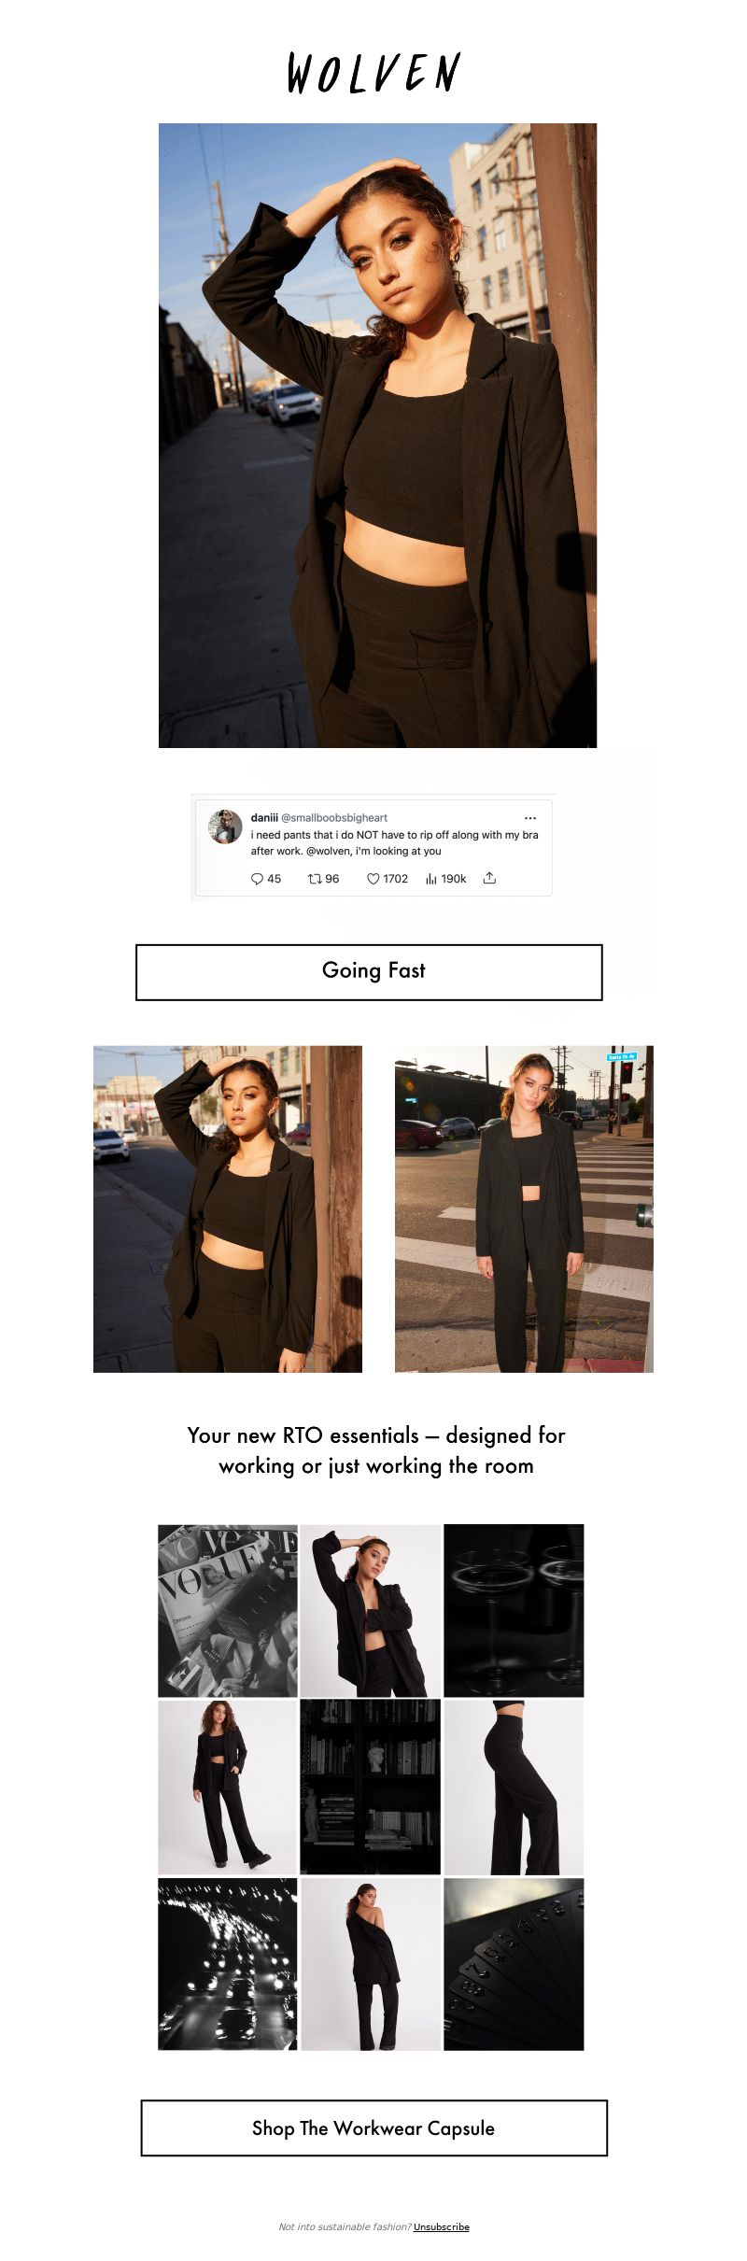Select the black playing cards grid tile
Image resolution: width=747 pixels, height=2261 pixels.
[514, 1965]
